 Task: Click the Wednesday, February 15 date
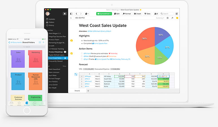click(120, 59)
